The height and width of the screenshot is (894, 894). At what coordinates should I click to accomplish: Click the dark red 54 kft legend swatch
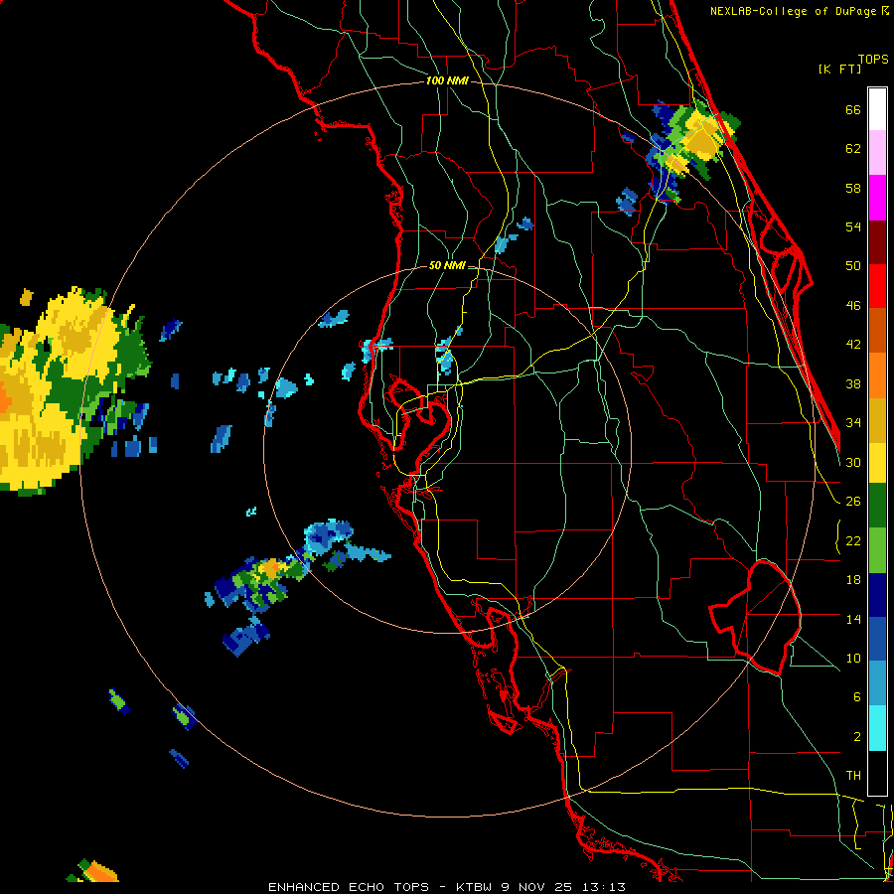[x=877, y=241]
